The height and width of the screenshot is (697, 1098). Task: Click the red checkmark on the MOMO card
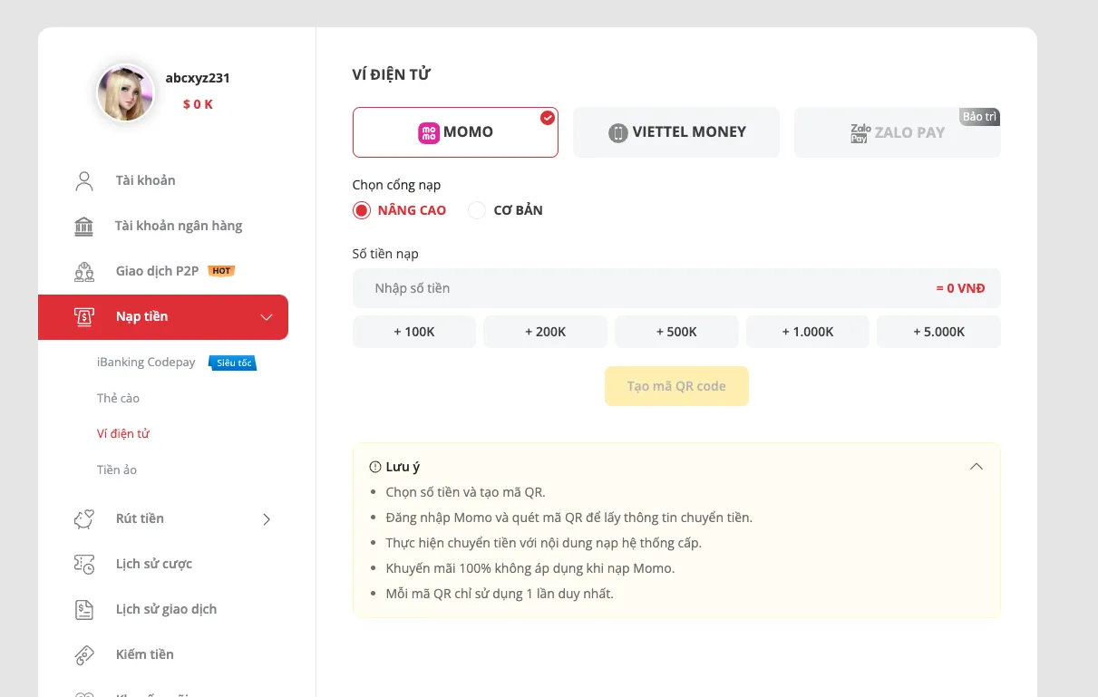coord(548,118)
